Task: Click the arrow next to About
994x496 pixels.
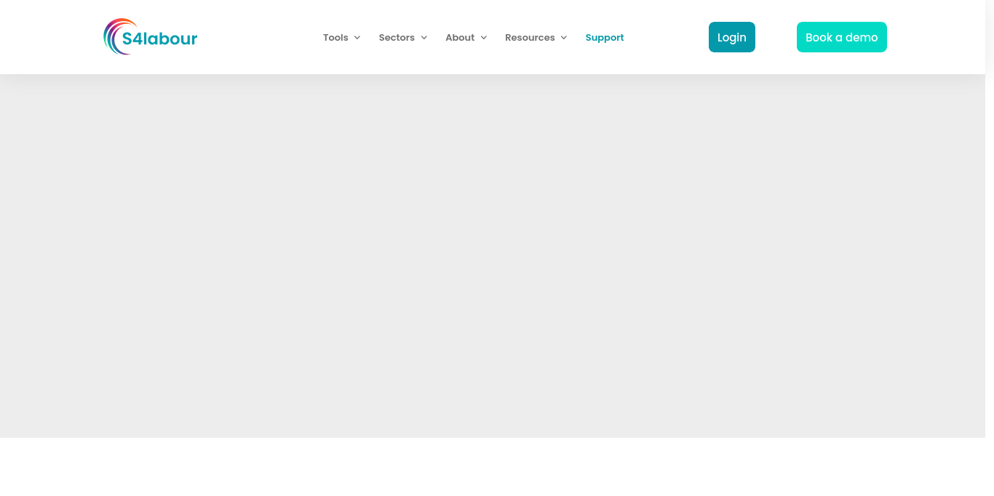Action: click(484, 38)
